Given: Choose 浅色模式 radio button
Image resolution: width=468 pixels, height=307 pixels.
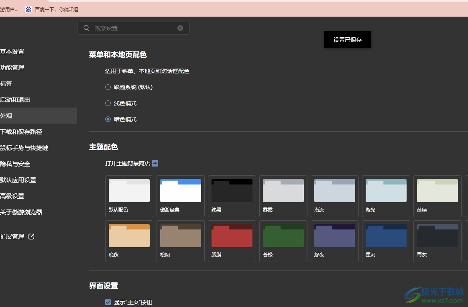Looking at the screenshot, I should pyautogui.click(x=108, y=103).
